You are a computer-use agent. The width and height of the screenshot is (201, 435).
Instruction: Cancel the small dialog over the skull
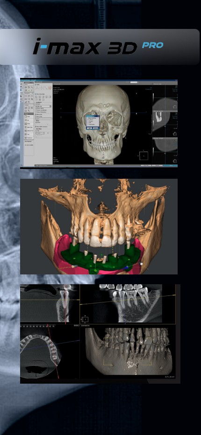(96, 128)
